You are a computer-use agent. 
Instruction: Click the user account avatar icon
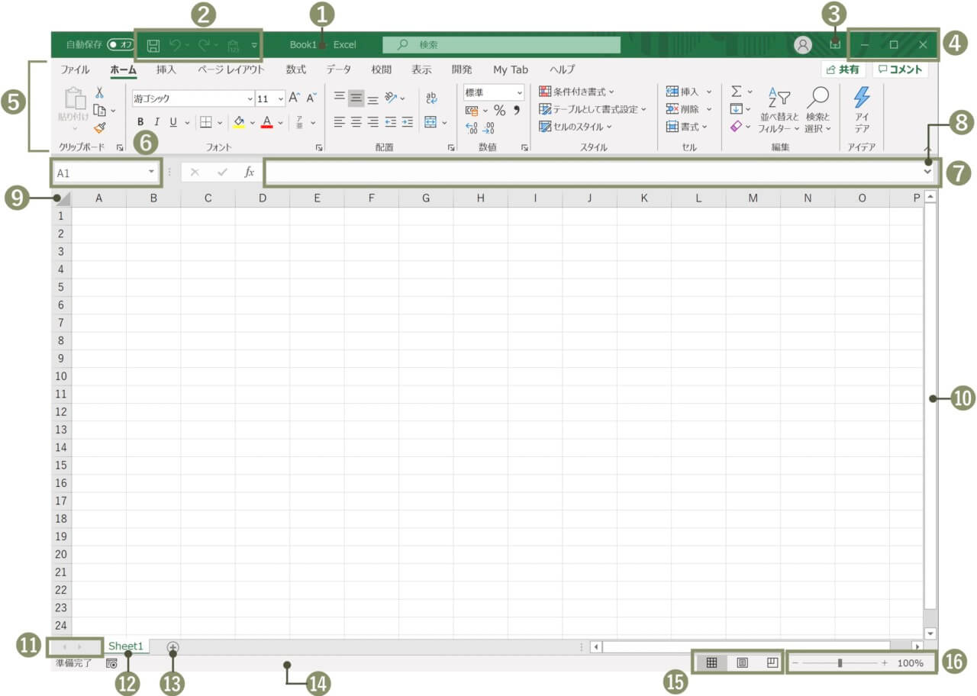coord(803,45)
